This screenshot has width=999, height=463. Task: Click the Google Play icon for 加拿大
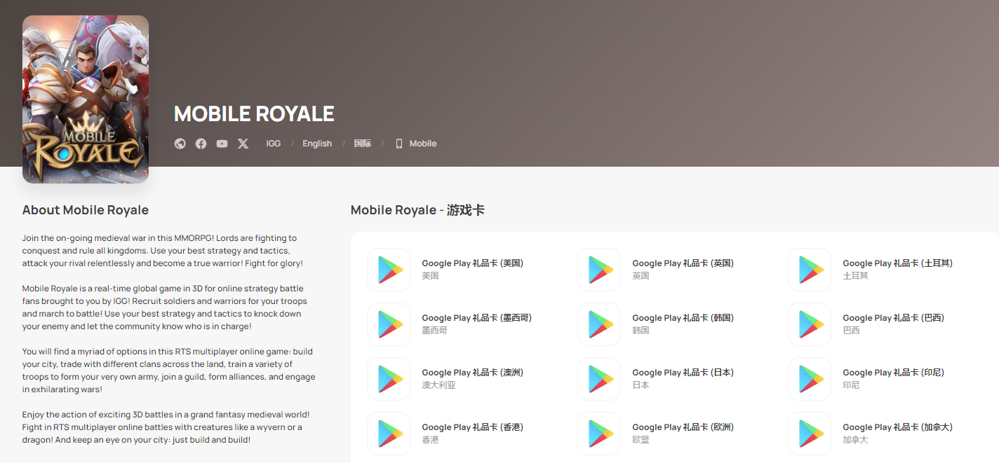pyautogui.click(x=810, y=434)
